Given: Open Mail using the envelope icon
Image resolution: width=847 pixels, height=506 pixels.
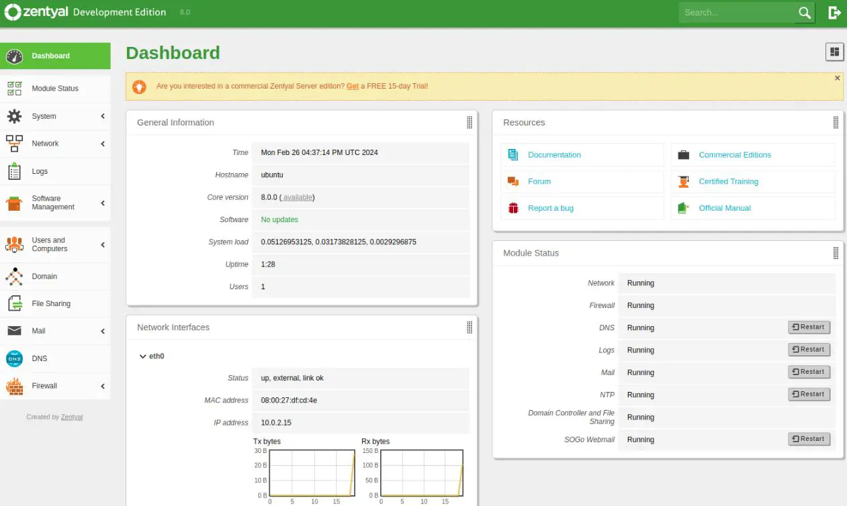Looking at the screenshot, I should [x=14, y=331].
